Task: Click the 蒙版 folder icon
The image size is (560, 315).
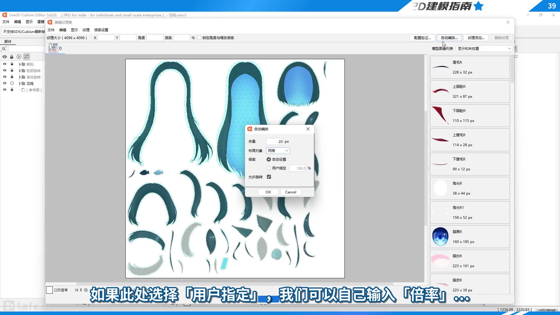Action: click(x=23, y=64)
